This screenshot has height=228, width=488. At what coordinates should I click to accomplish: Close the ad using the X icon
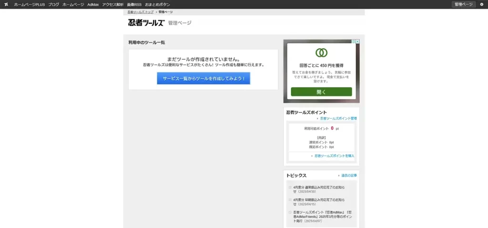(x=357, y=41)
